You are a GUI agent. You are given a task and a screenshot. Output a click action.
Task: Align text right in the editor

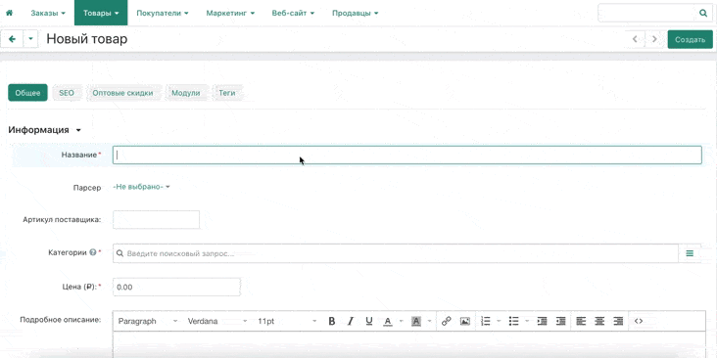click(618, 321)
